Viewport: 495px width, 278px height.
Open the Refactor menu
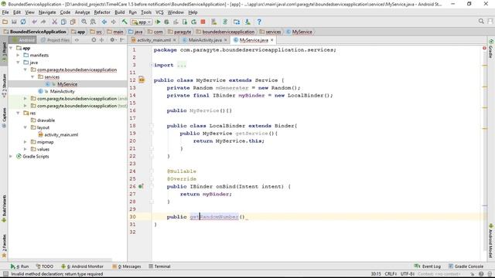[x=102, y=12]
